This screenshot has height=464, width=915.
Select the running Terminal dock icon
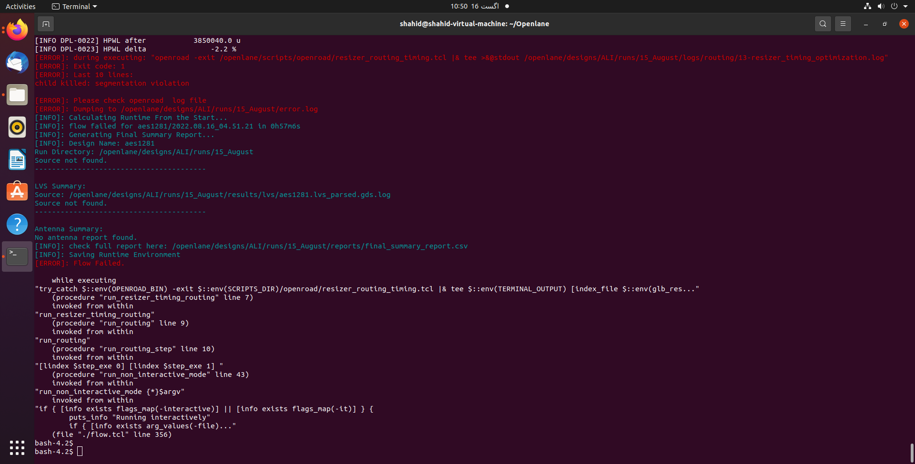[x=17, y=256]
